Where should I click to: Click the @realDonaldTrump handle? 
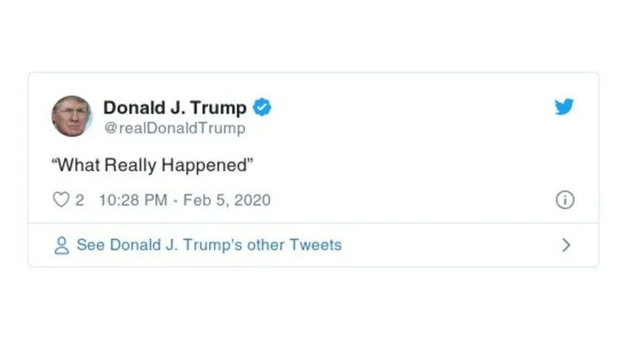click(x=174, y=128)
